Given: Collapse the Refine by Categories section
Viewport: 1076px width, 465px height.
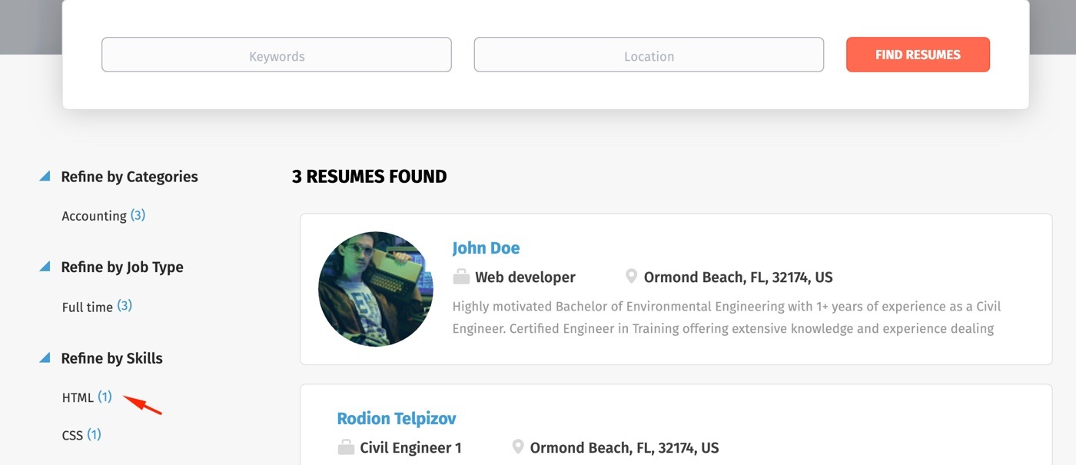Looking at the screenshot, I should coord(45,177).
